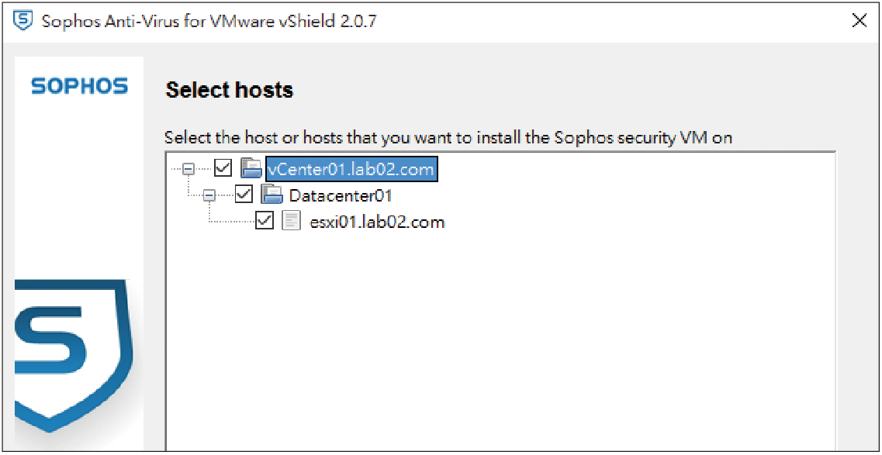The width and height of the screenshot is (882, 455).
Task: Close the Sophos Anti-Virus installer window
Action: point(860,22)
